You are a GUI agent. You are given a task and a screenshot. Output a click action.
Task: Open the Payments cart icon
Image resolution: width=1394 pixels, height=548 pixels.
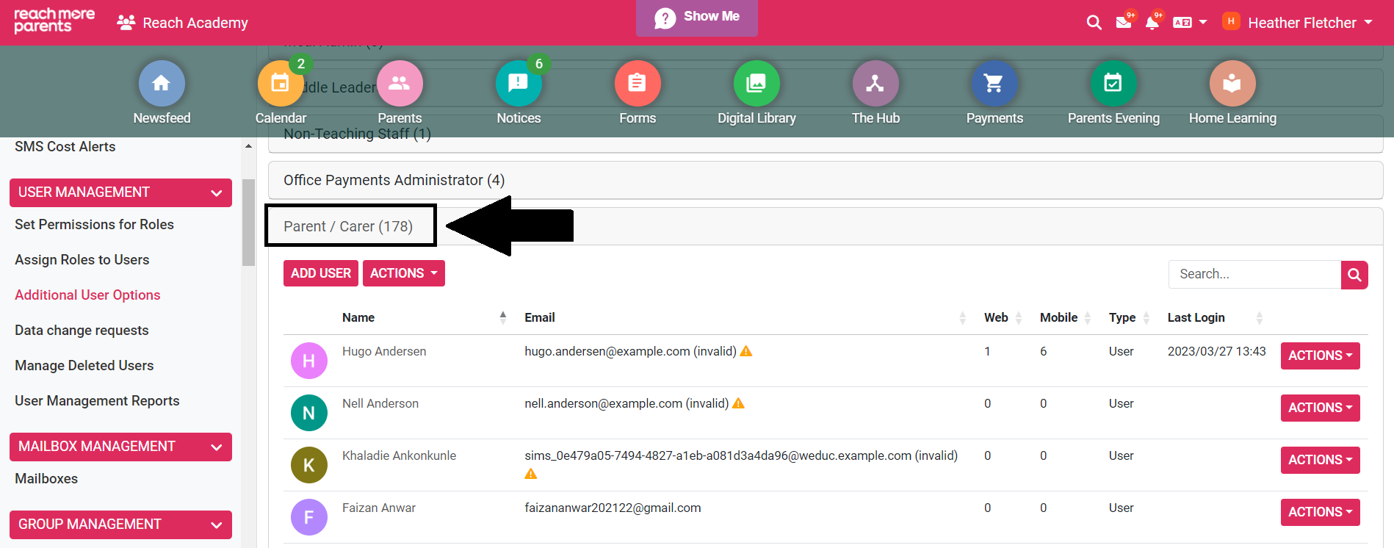994,84
